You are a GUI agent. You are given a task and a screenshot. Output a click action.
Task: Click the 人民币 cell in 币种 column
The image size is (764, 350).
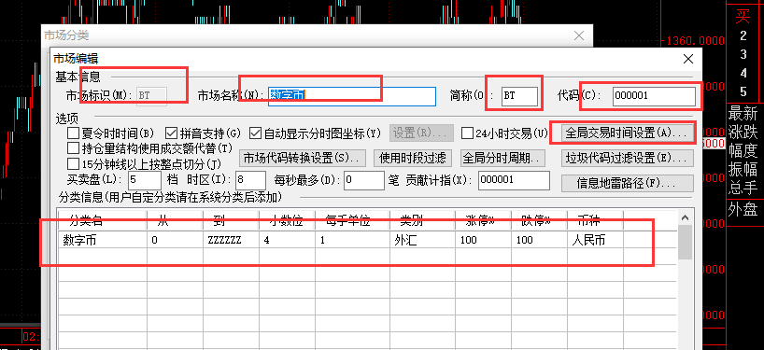tap(595, 241)
